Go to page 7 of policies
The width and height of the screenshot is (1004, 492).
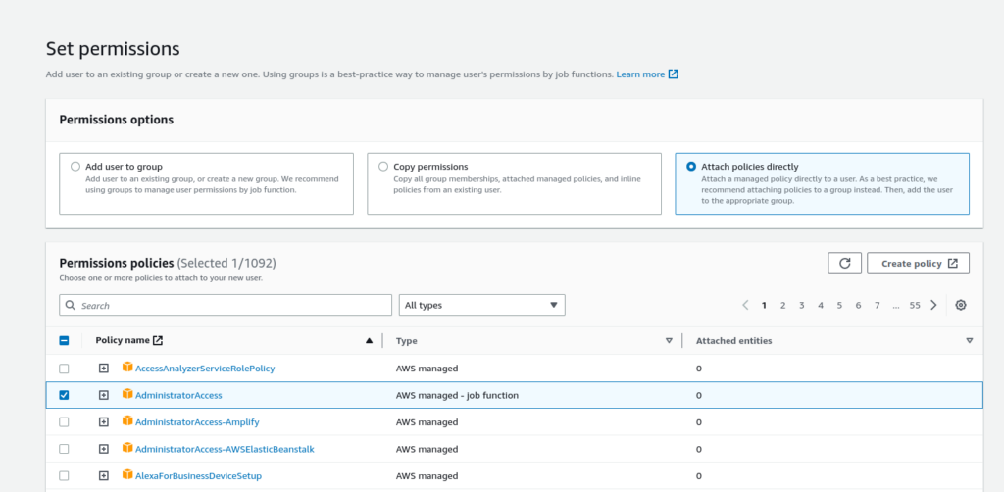coord(878,306)
